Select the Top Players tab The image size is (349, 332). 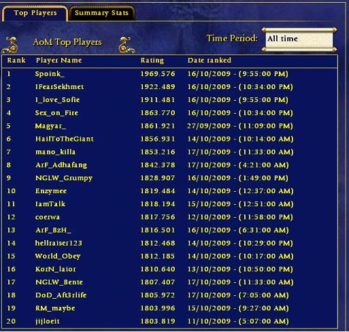pos(35,13)
